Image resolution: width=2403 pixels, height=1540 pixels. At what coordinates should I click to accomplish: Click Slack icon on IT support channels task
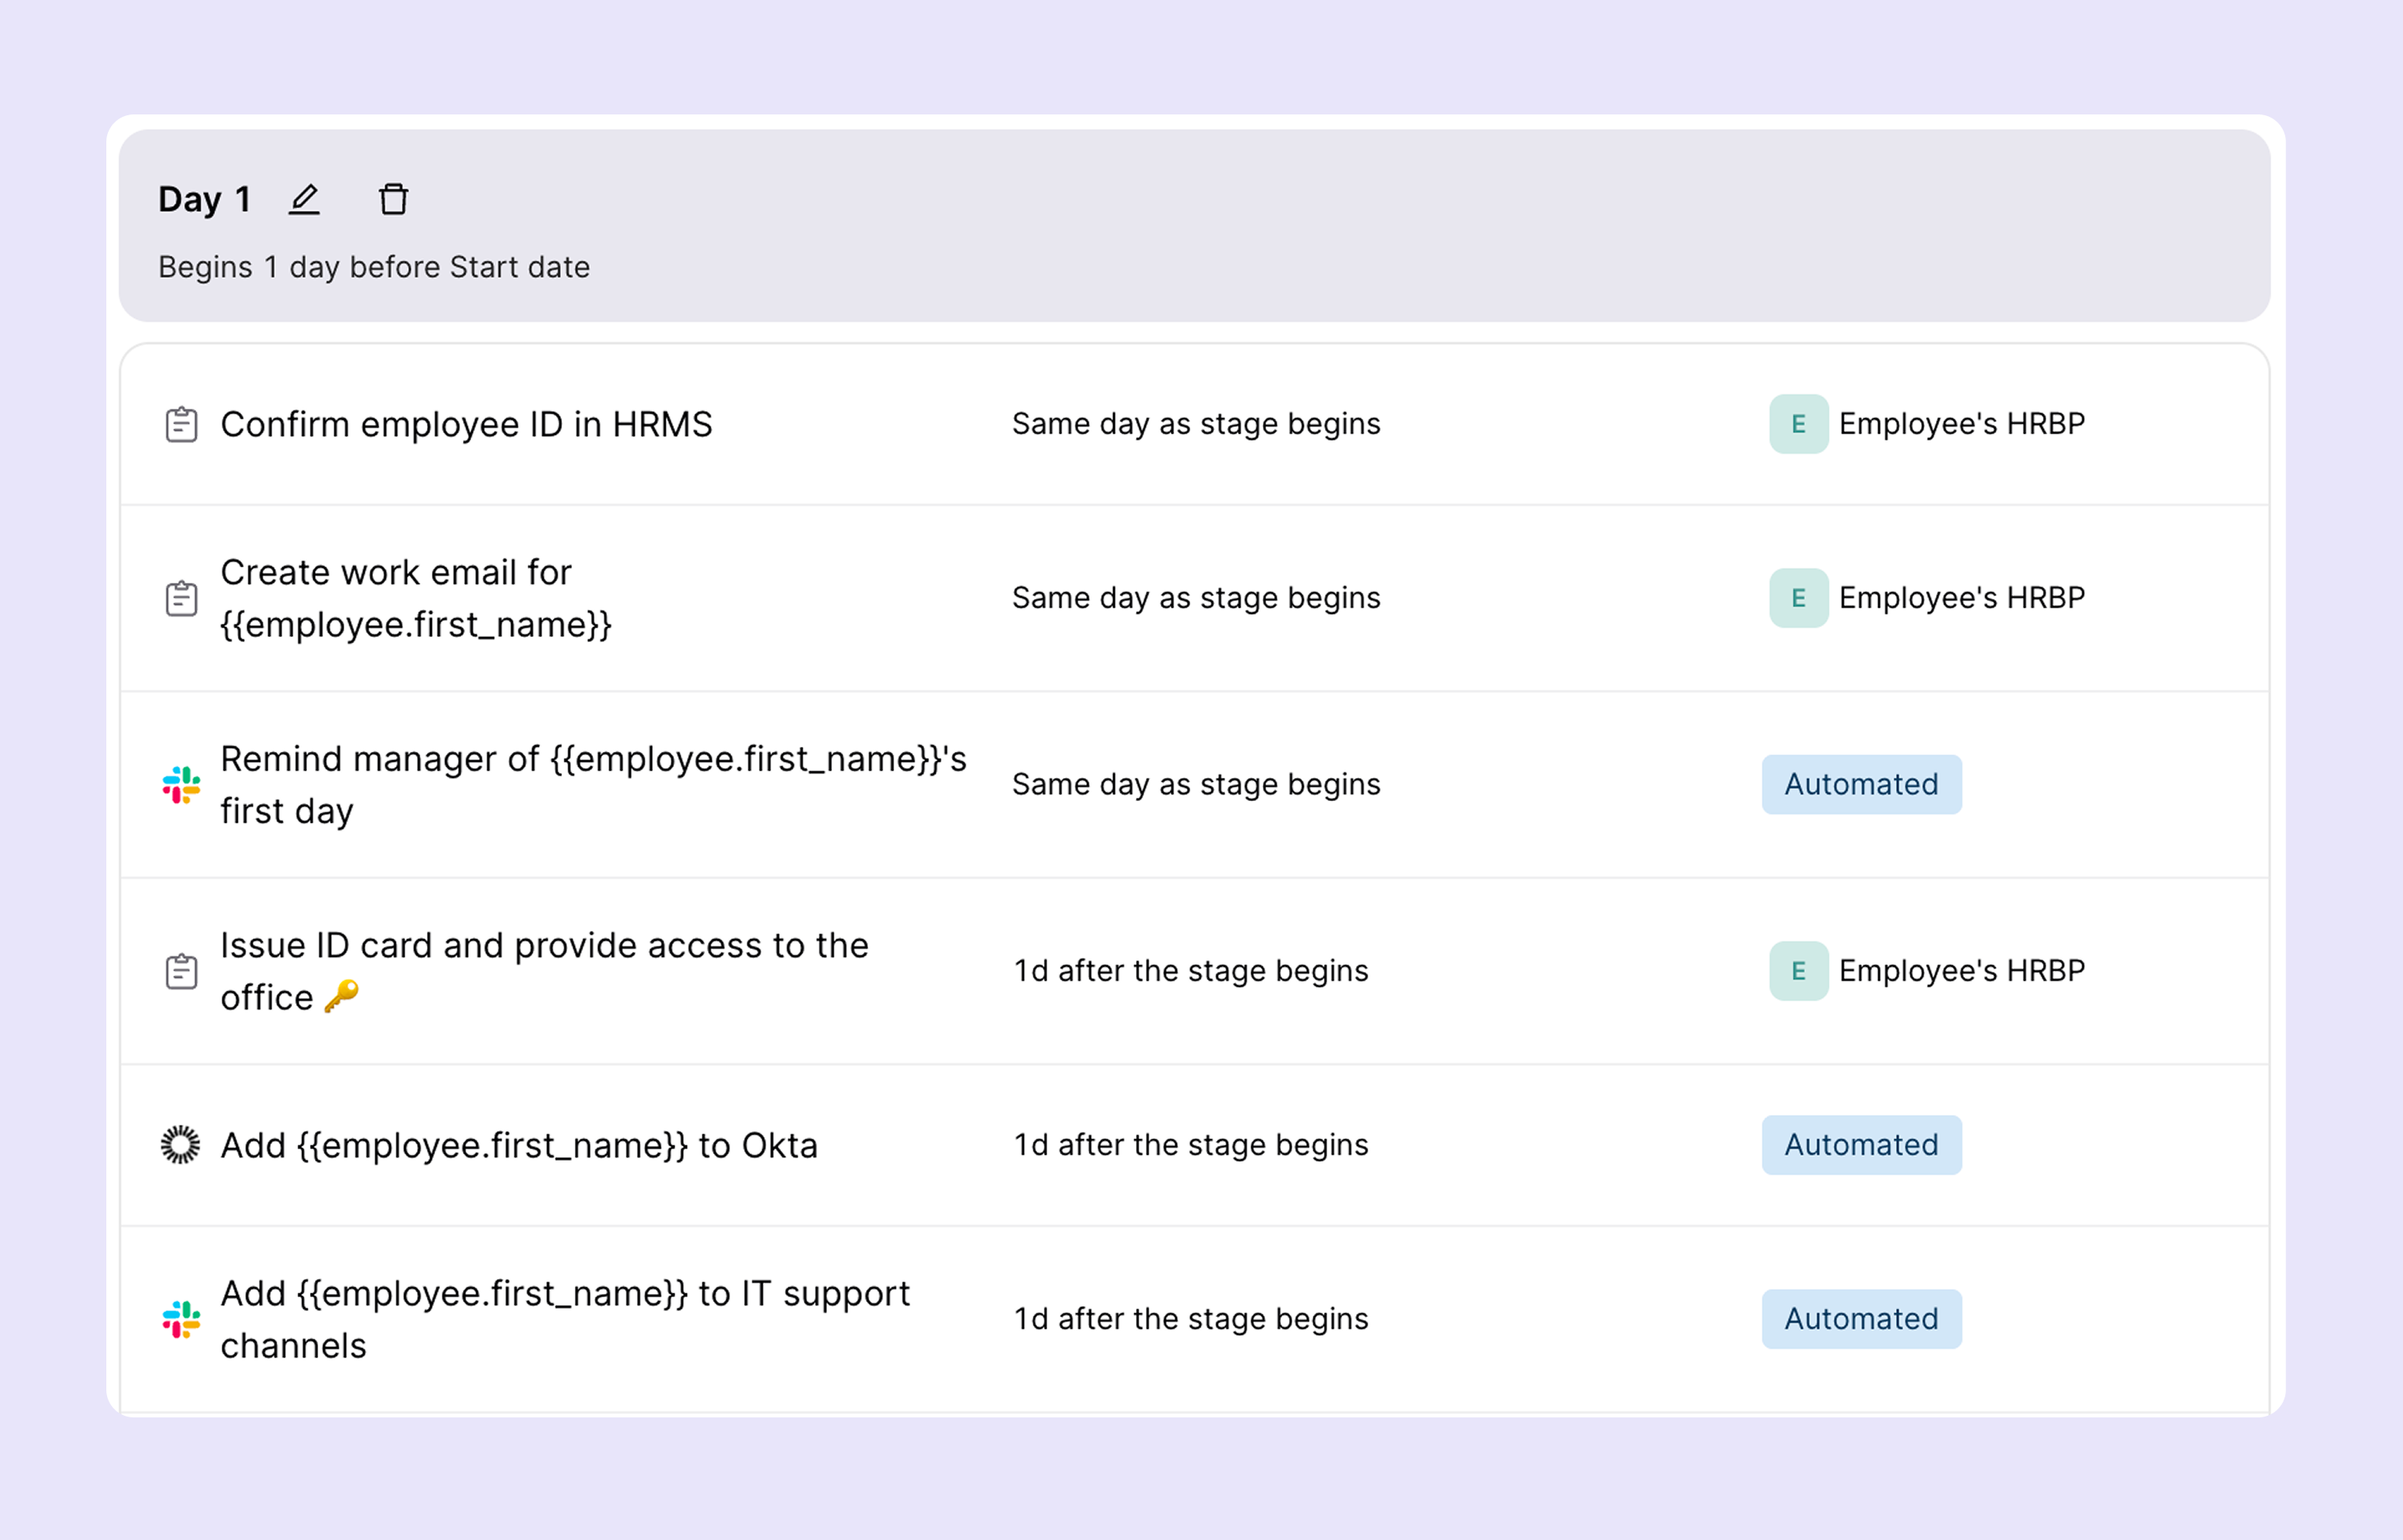181,1320
